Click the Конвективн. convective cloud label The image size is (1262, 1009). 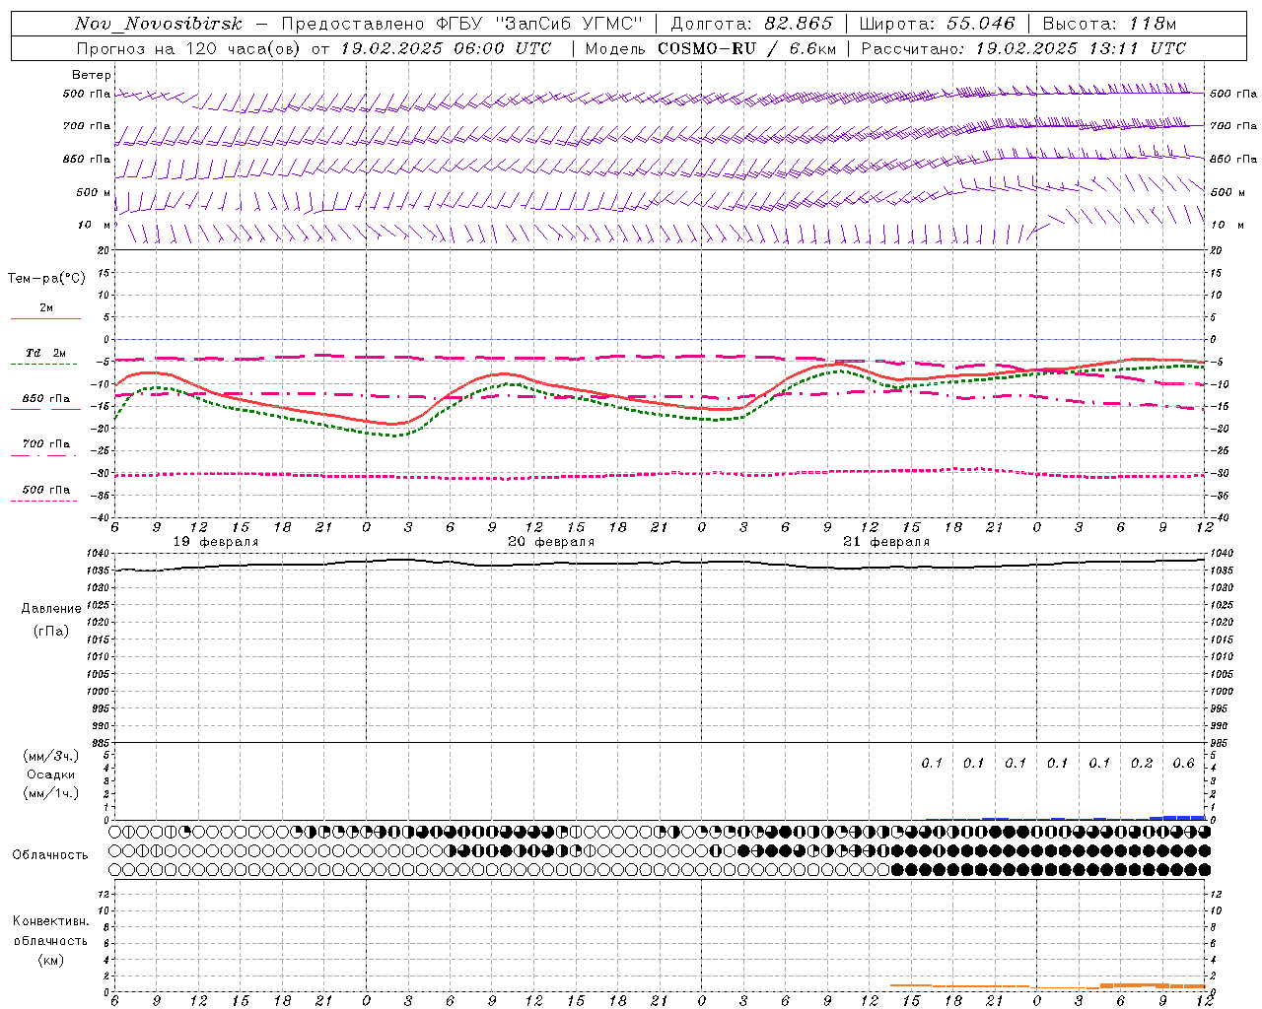coord(51,921)
